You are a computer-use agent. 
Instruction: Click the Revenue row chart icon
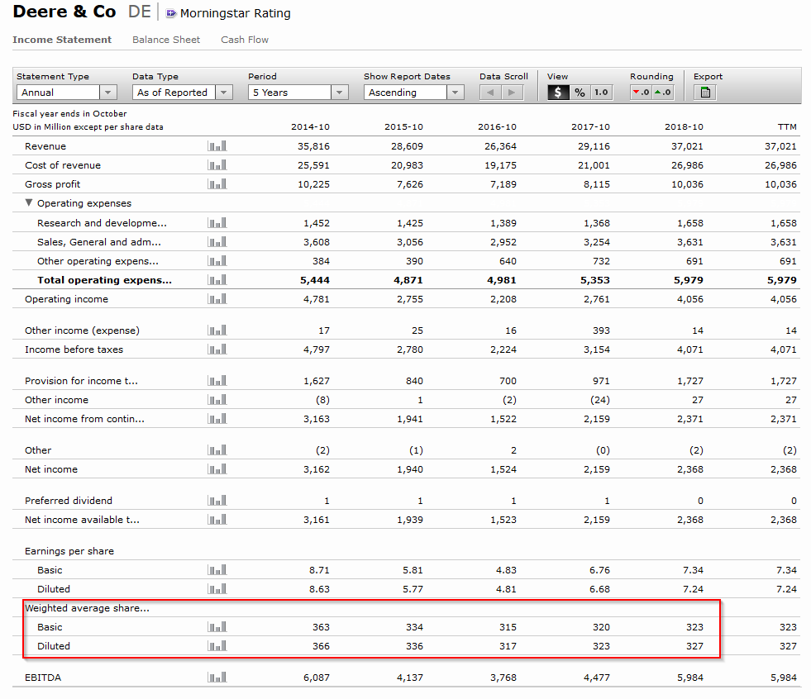[217, 146]
